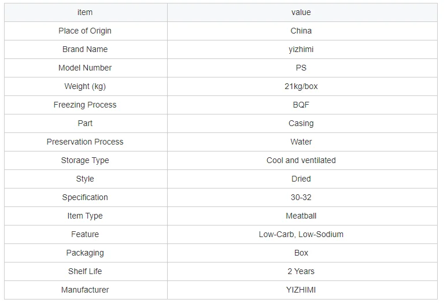Select the '2 Years' shelf life value

(x=301, y=271)
